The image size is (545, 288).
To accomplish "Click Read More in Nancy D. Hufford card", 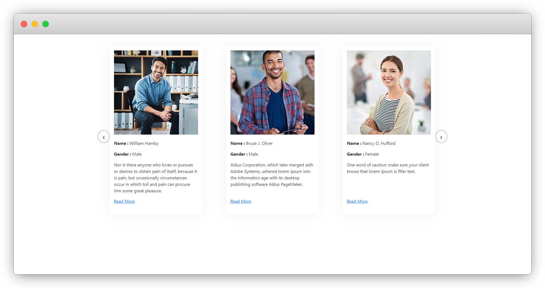I will pos(357,201).
